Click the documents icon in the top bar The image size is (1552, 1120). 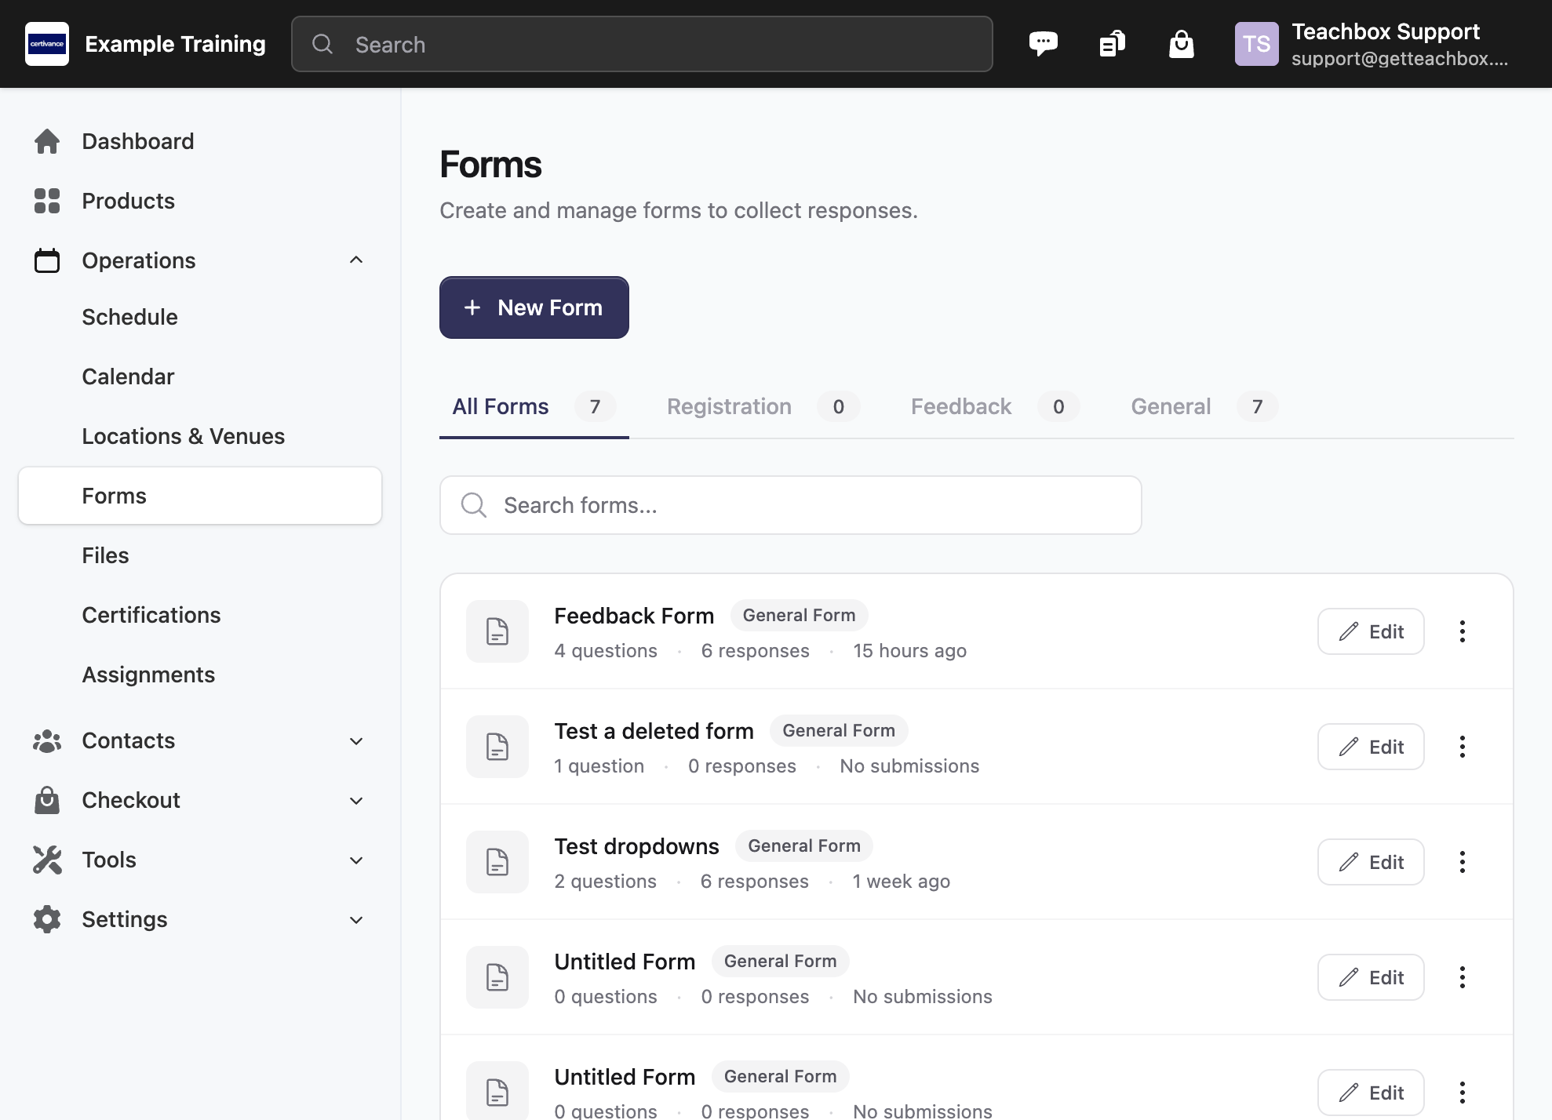1112,43
